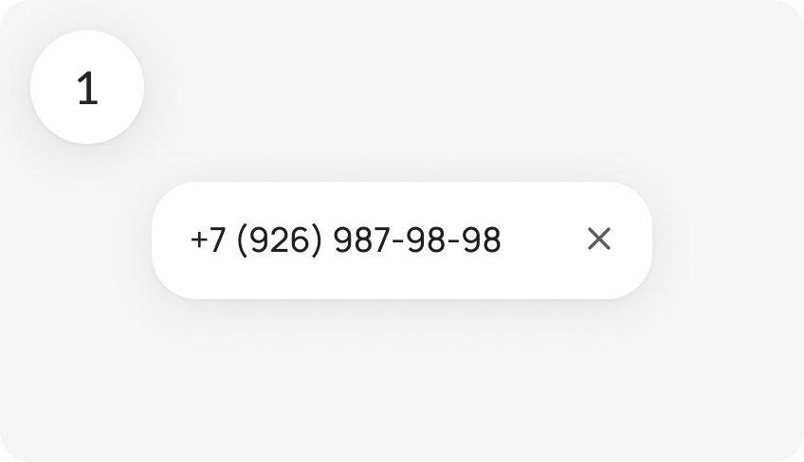Click the first hyphen after 987
This screenshot has height=462, width=804.
click(x=398, y=240)
